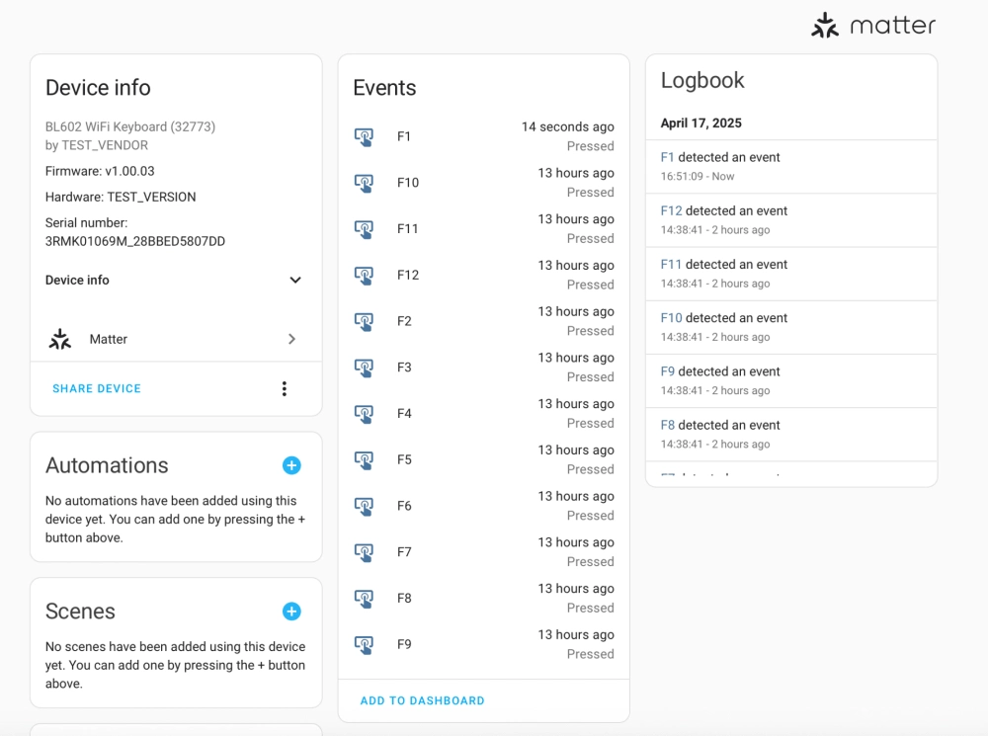Click Add to Dashboard in Events card
The image size is (988, 736).
pyautogui.click(x=422, y=700)
